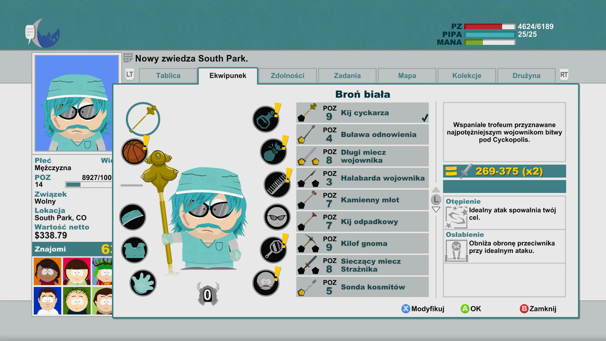Click the Halabarda wojownika weapon icon
The image size is (606, 341).
pyautogui.click(x=308, y=178)
